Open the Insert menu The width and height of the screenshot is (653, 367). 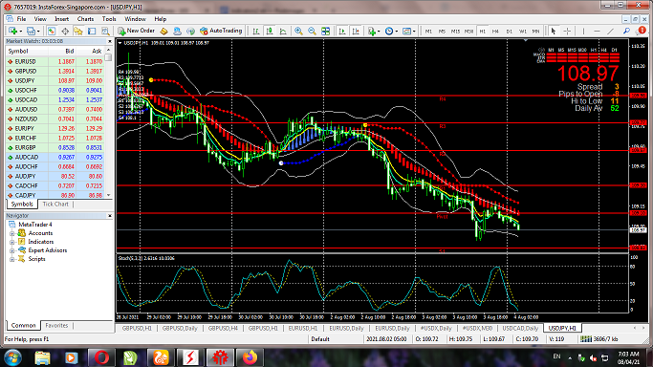pos(61,19)
